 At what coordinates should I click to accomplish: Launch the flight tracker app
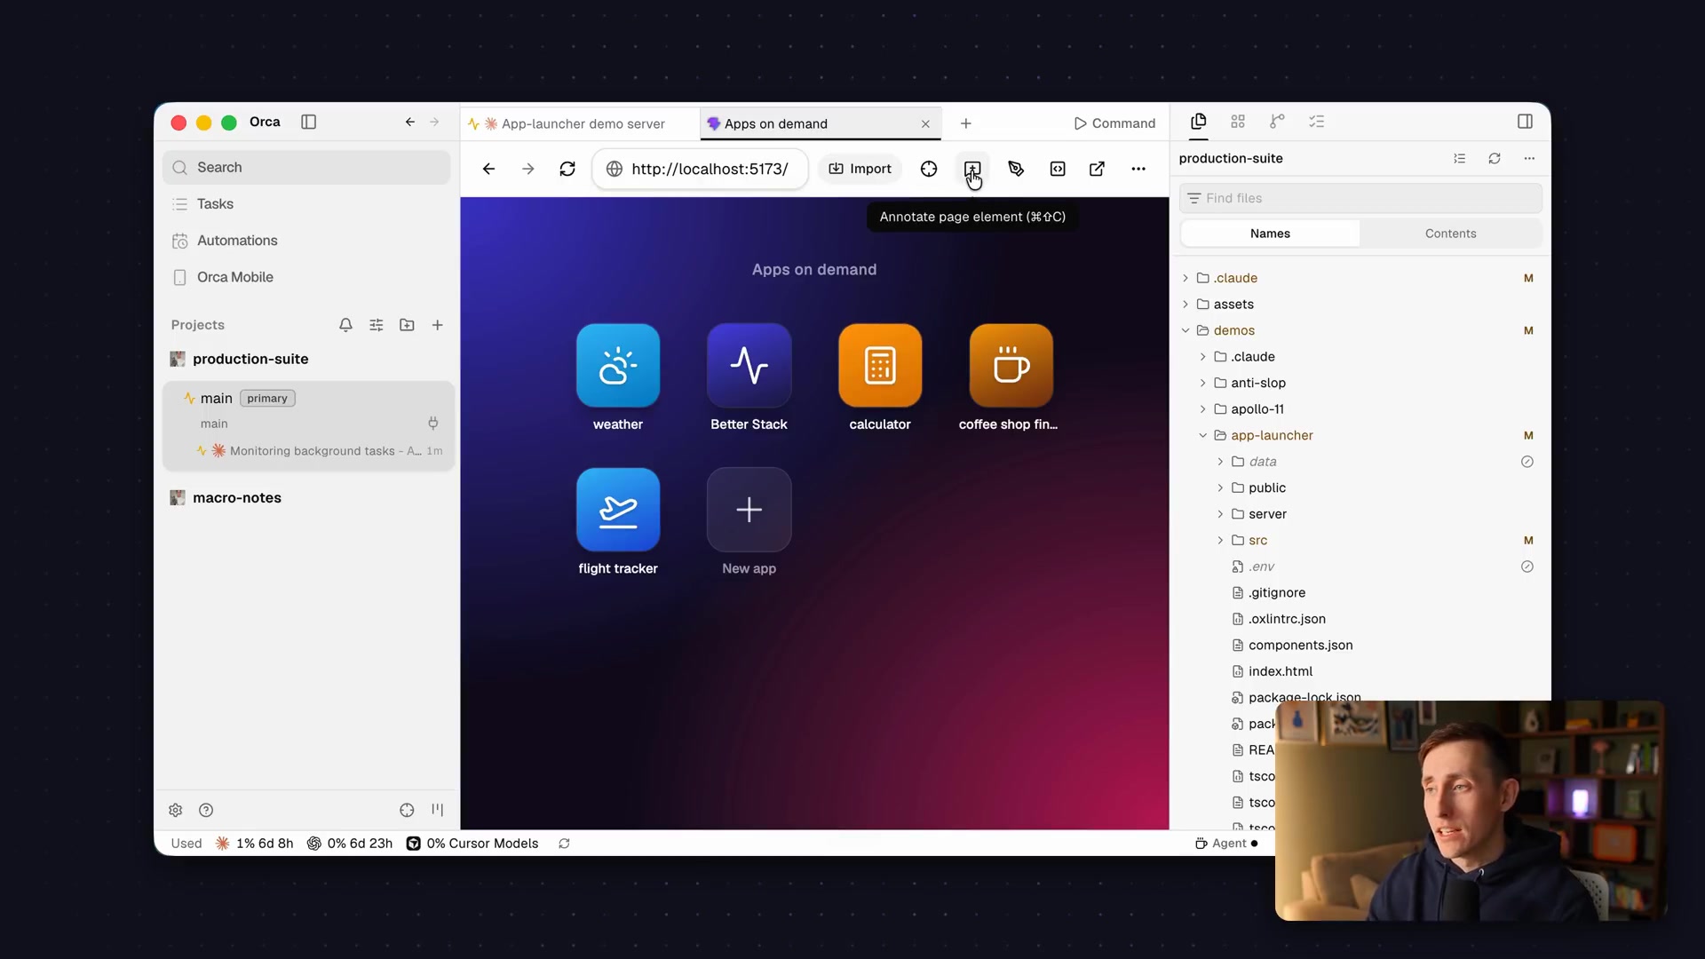618,510
